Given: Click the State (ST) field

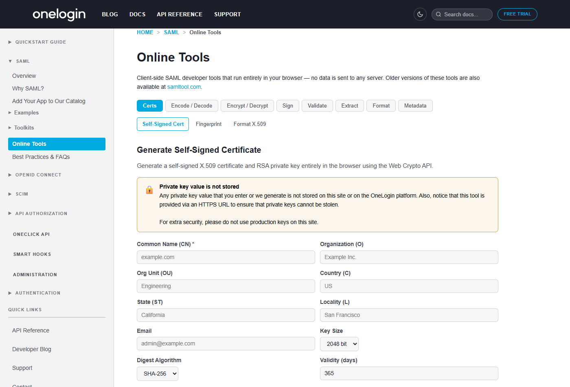Looking at the screenshot, I should [x=226, y=315].
